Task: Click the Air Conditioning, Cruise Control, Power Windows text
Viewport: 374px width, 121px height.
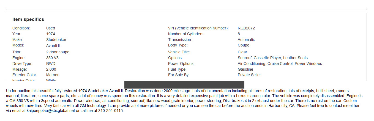Action: point(280,64)
